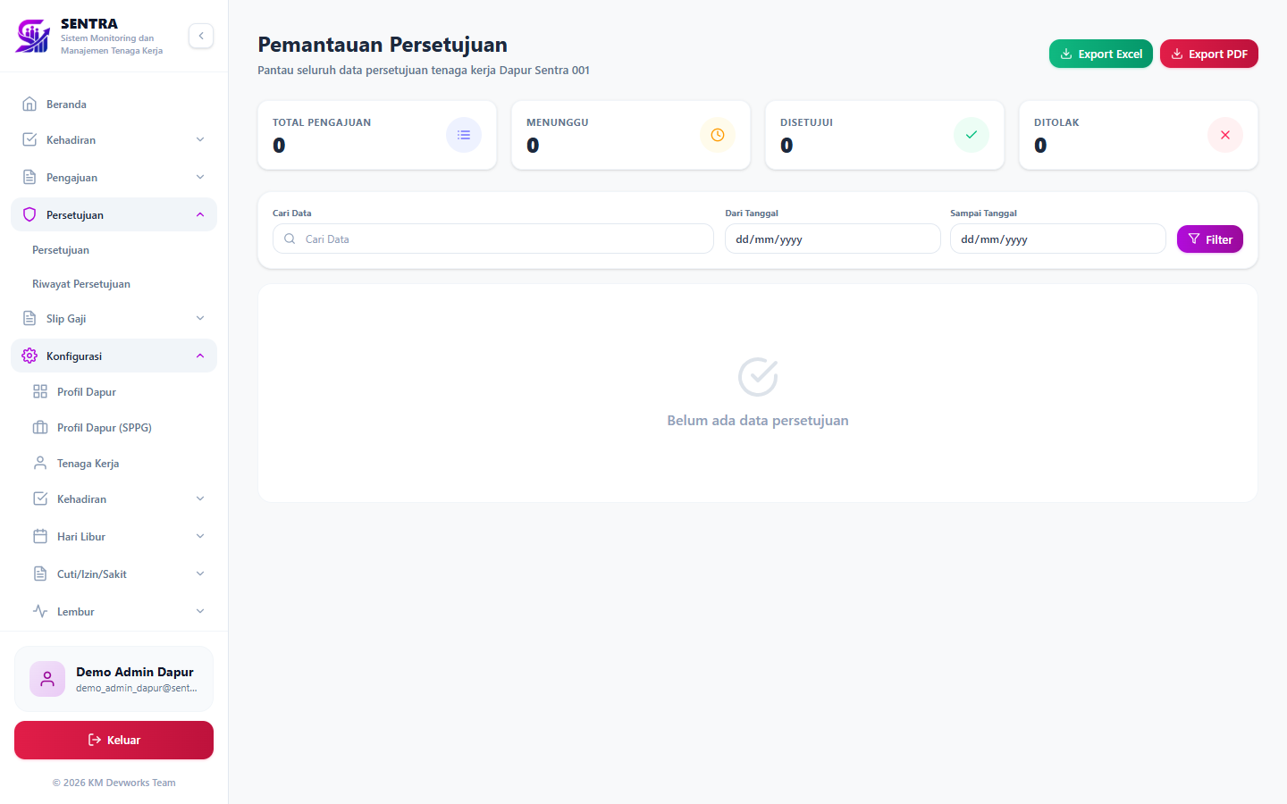
Task: Collapse the Persetujuan sidebar section
Action: (x=114, y=214)
